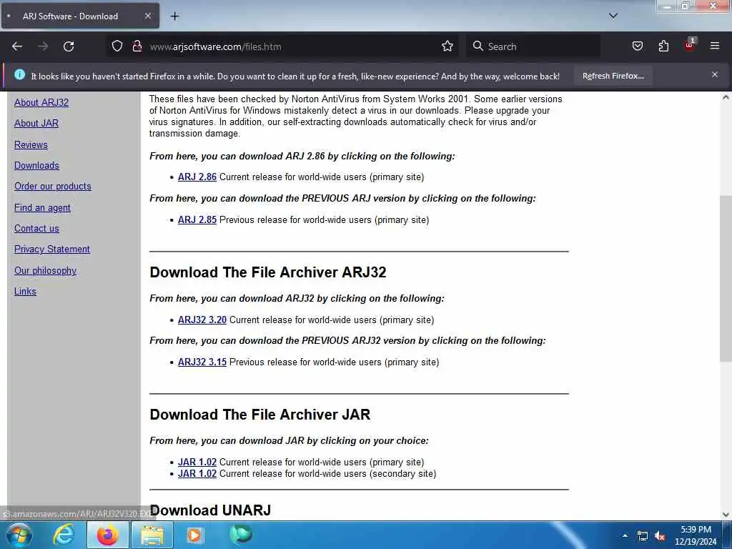Click the Refresh Firefox... button
The height and width of the screenshot is (549, 732).
(613, 76)
